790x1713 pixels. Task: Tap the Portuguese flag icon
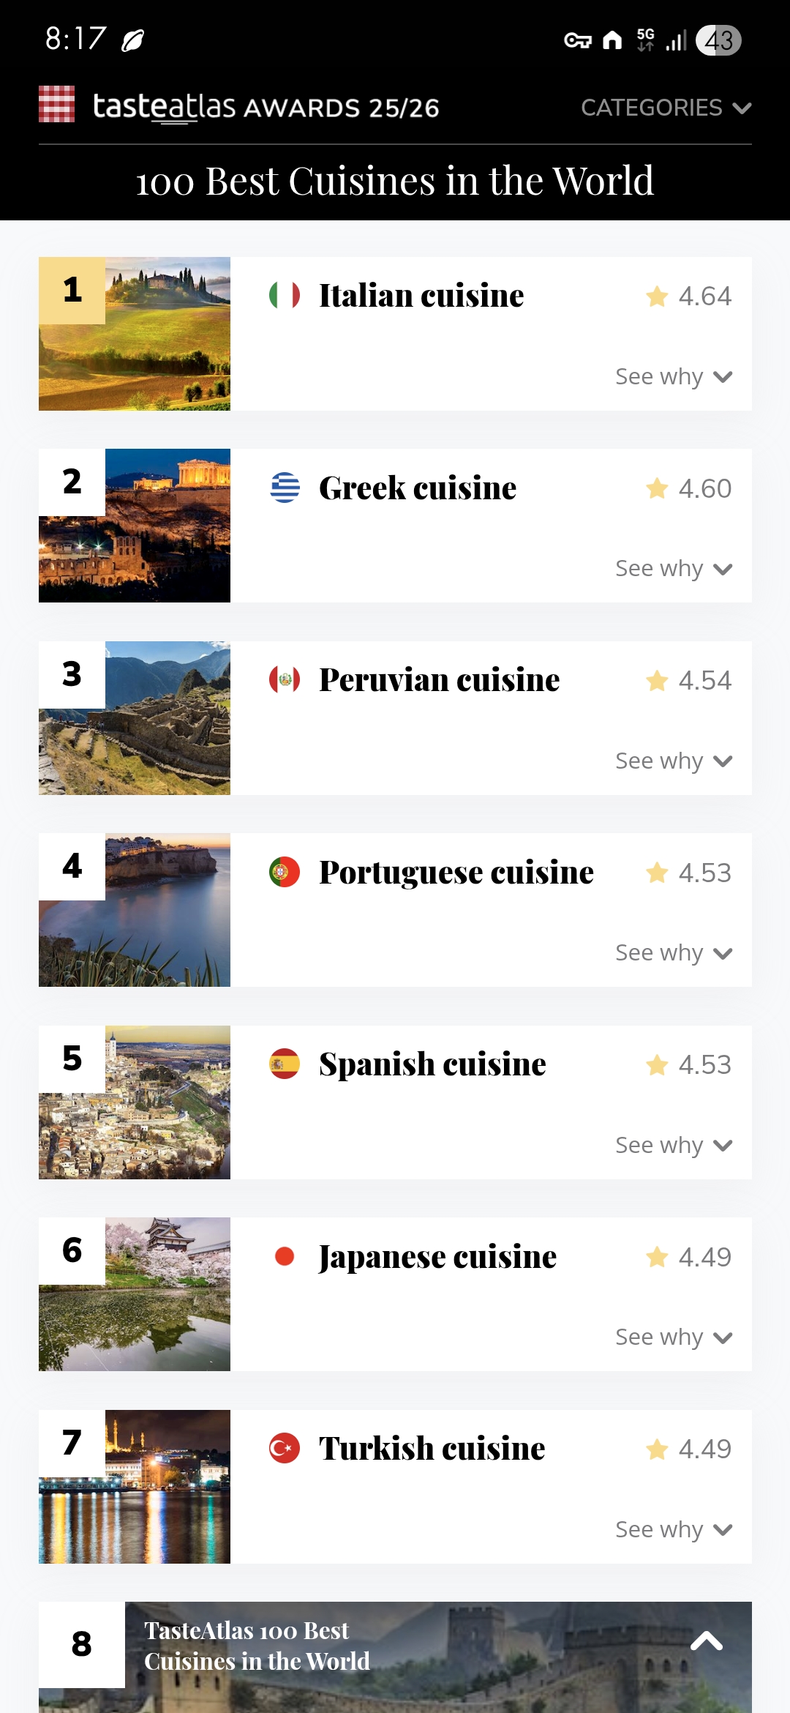click(285, 872)
